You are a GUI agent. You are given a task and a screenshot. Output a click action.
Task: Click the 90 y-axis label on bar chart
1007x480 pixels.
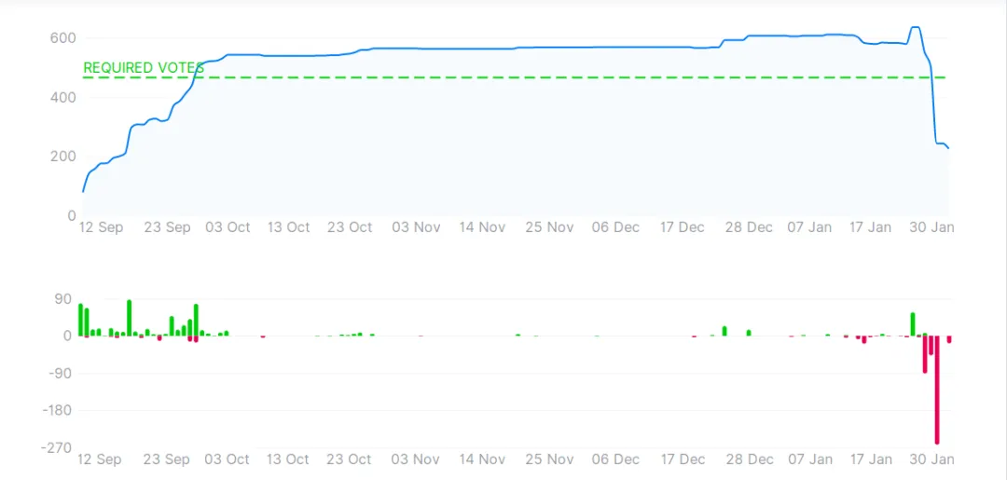point(64,299)
